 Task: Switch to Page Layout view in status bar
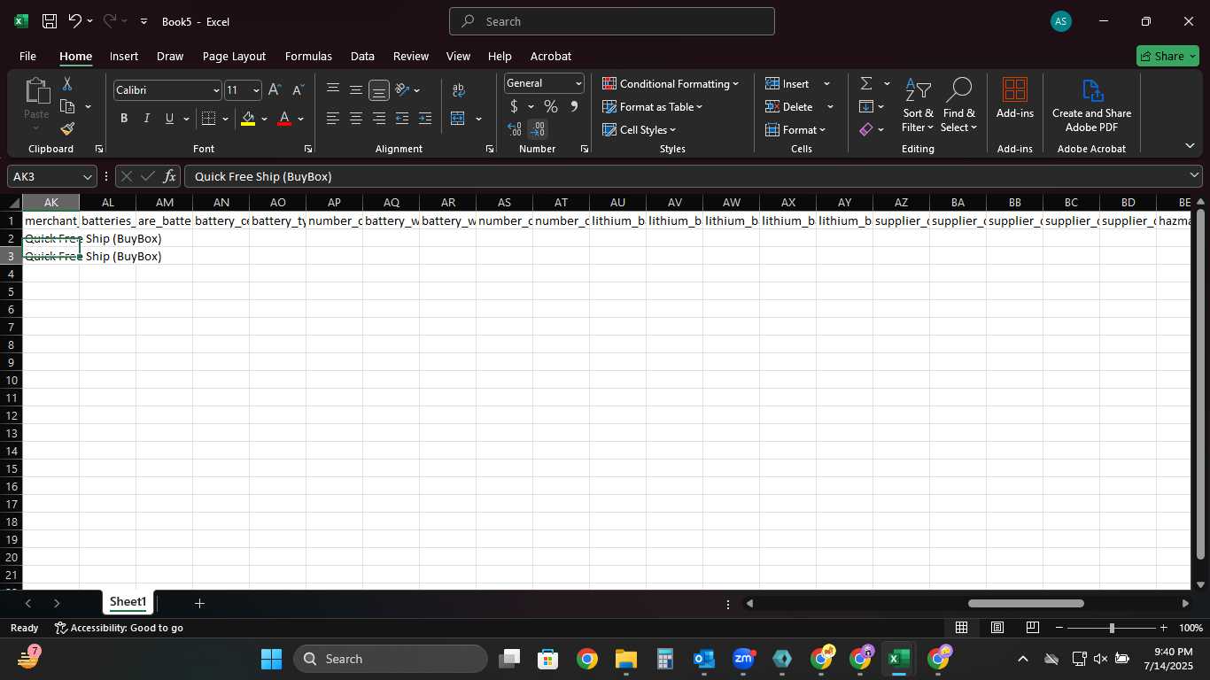(x=997, y=628)
